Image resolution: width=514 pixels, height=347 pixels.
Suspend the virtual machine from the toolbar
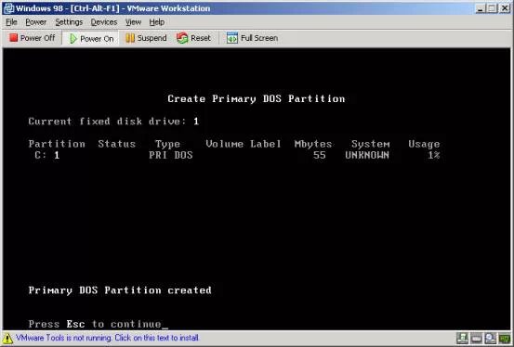146,38
